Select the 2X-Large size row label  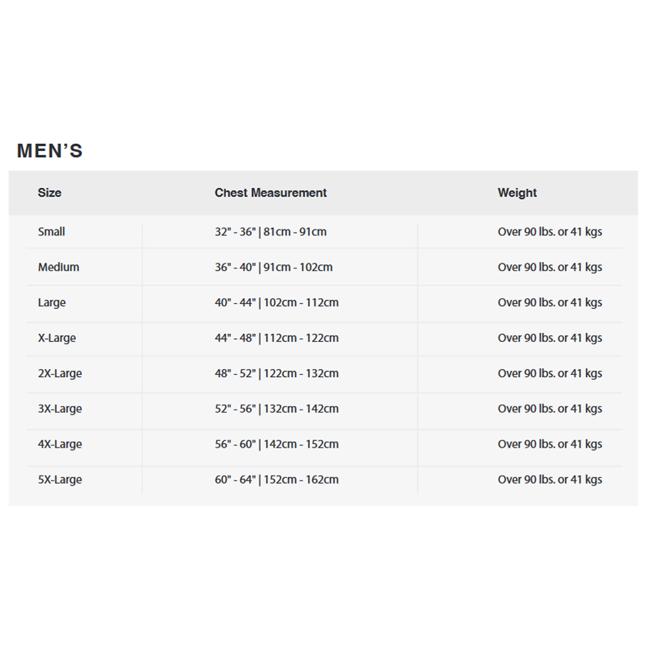(60, 373)
